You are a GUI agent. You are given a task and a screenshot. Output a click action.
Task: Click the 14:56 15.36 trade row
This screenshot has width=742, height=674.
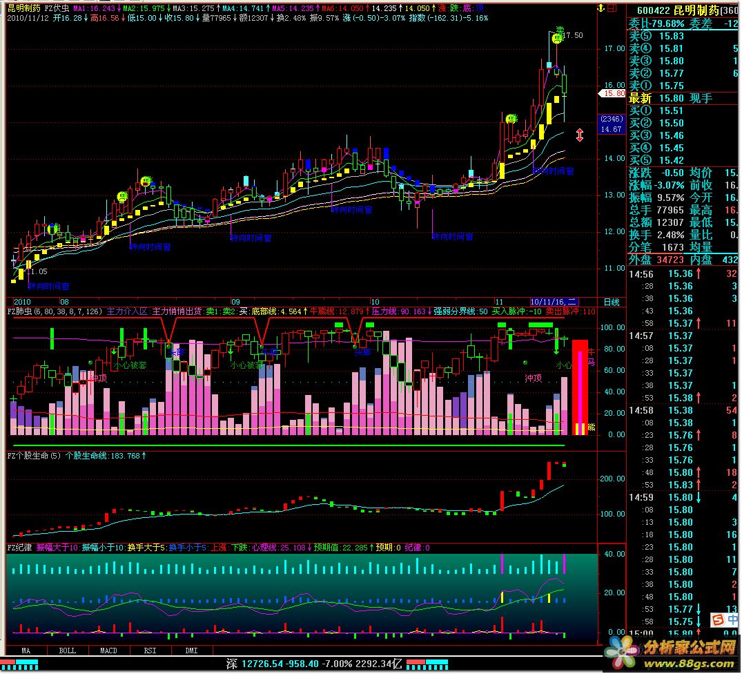coord(683,273)
